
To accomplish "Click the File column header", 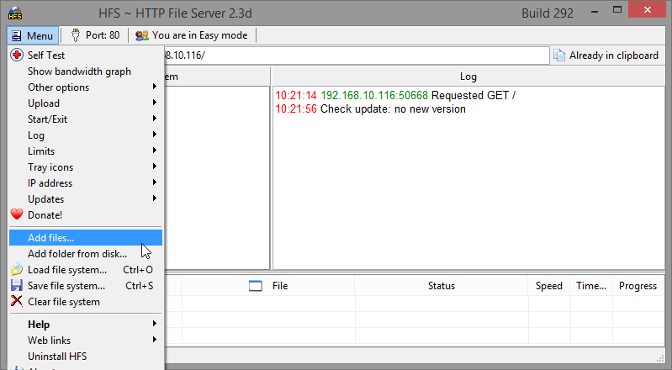I will (268, 286).
